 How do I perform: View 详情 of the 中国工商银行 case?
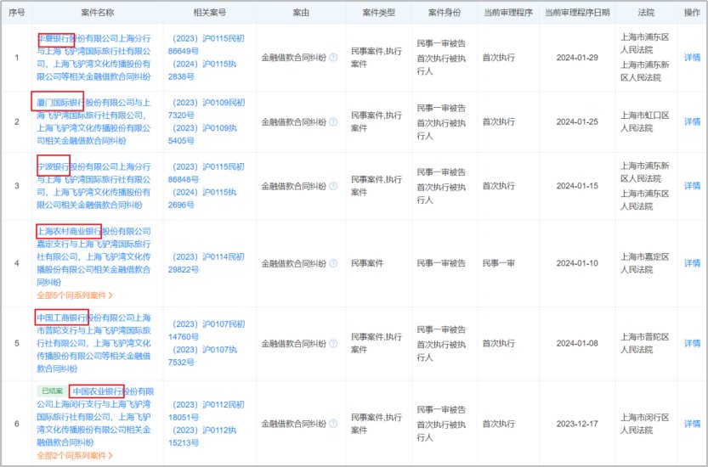(692, 342)
